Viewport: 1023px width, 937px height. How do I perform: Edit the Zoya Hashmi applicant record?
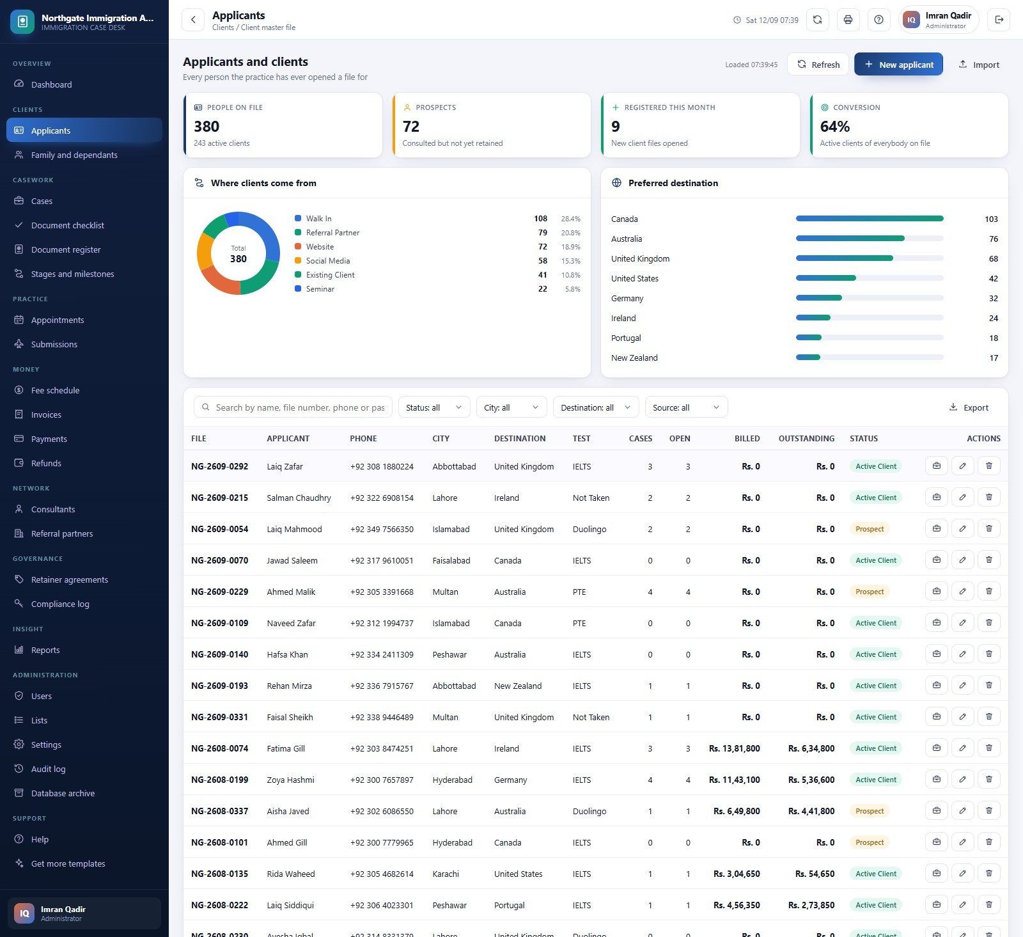pos(962,779)
